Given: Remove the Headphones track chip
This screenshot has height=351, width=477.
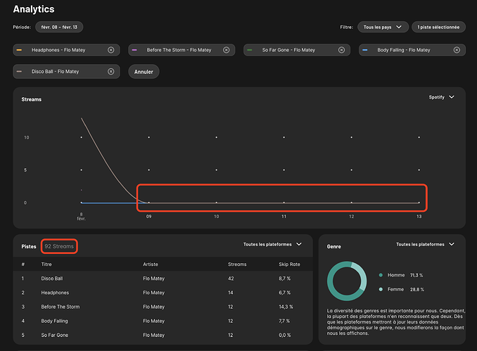Looking at the screenshot, I should (110, 50).
